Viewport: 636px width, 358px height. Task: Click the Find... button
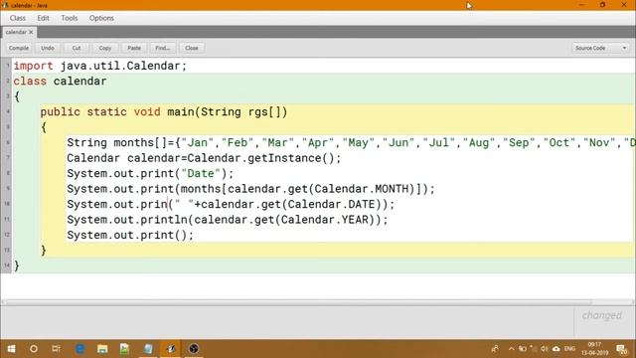[163, 48]
